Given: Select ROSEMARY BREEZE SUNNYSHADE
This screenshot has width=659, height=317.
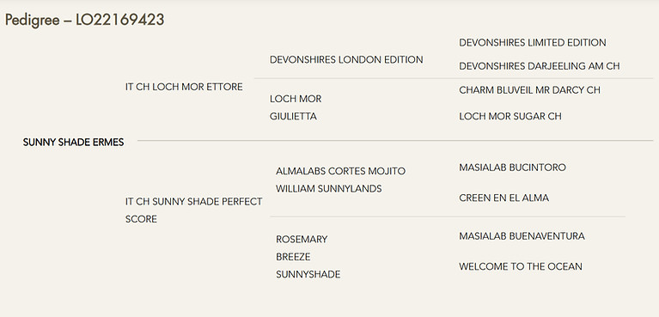Looking at the screenshot, I should coord(308,257).
